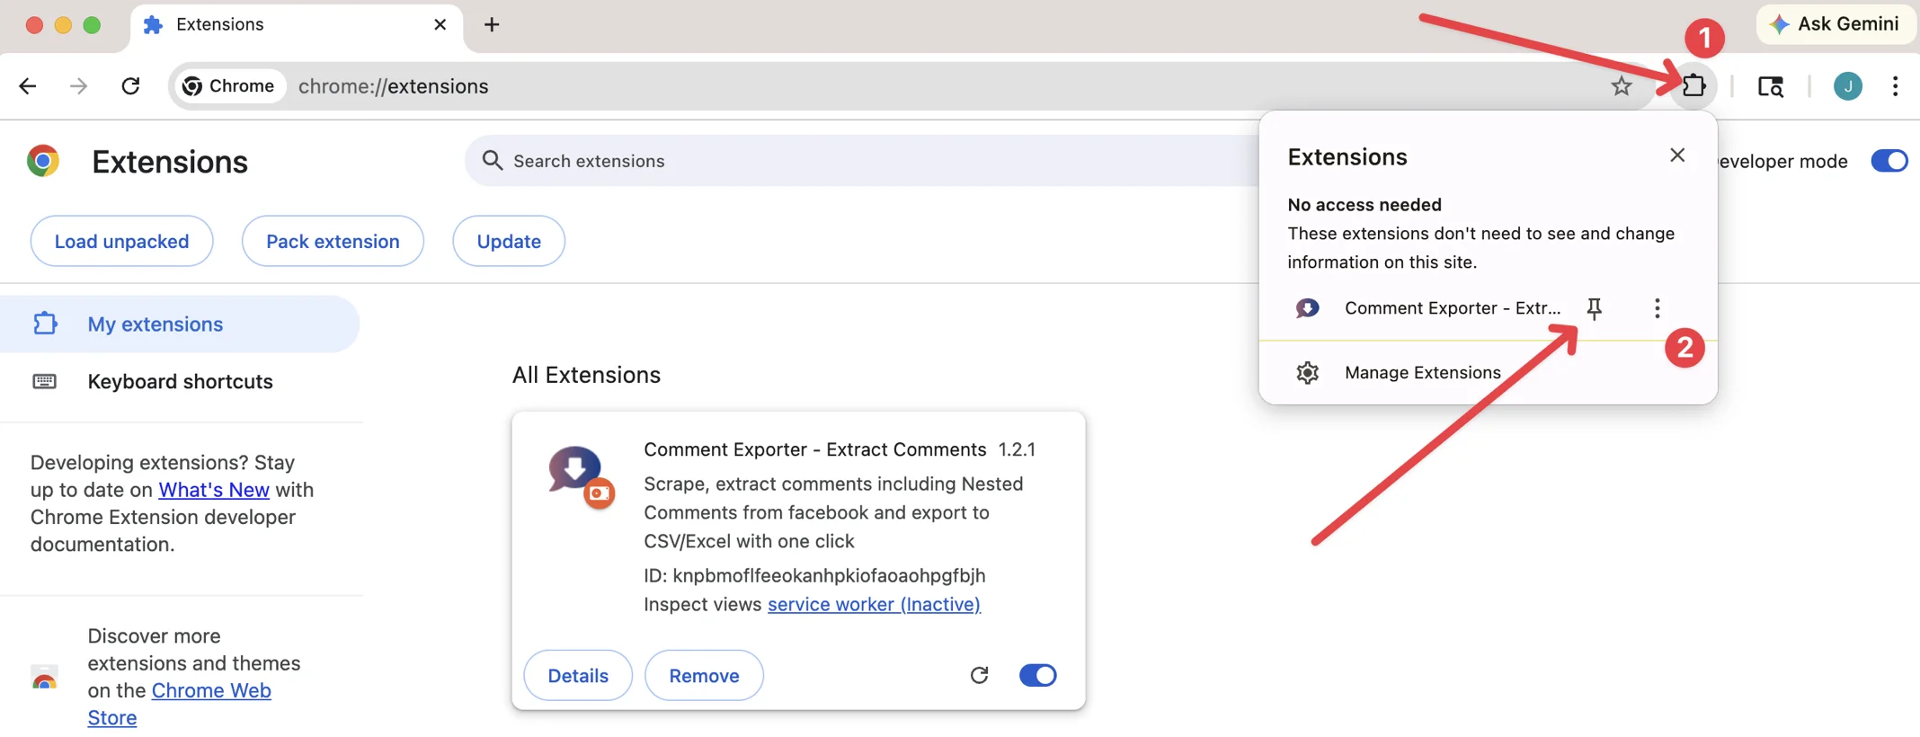1920x737 pixels.
Task: Pin the Comment Exporter extension
Action: pos(1594,308)
